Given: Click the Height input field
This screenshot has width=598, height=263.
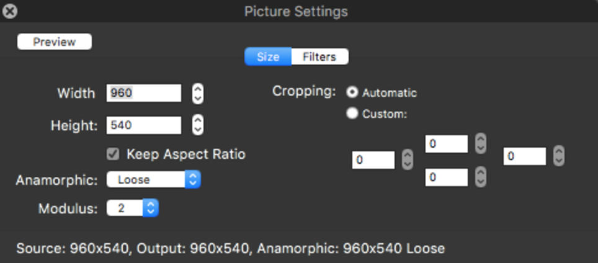Looking at the screenshot, I should tap(144, 125).
